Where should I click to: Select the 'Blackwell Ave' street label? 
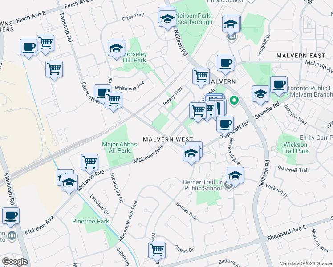tap(235, 151)
